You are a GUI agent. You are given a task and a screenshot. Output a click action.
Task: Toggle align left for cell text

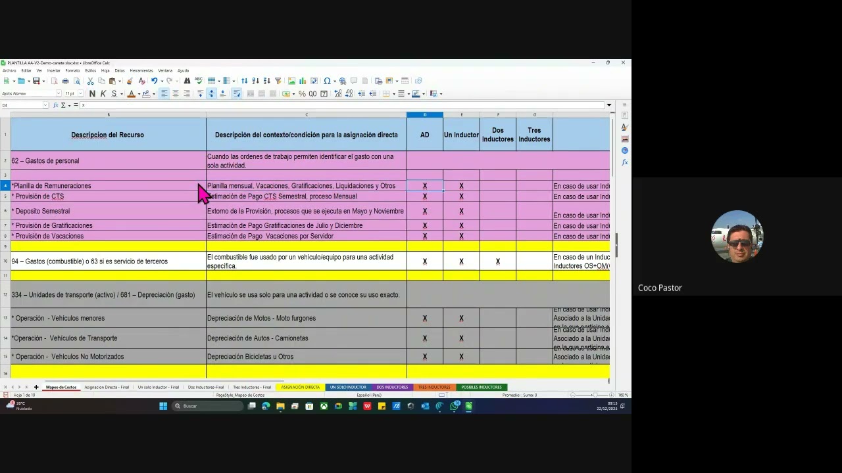[164, 94]
